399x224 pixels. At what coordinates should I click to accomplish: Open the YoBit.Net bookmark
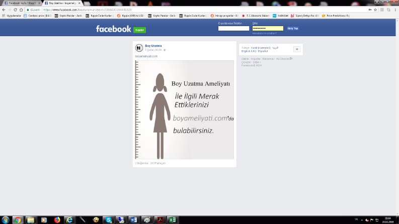280,16
